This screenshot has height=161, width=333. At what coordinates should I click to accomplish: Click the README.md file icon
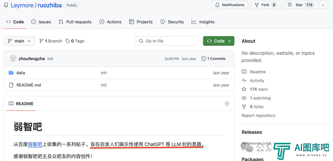point(11,85)
